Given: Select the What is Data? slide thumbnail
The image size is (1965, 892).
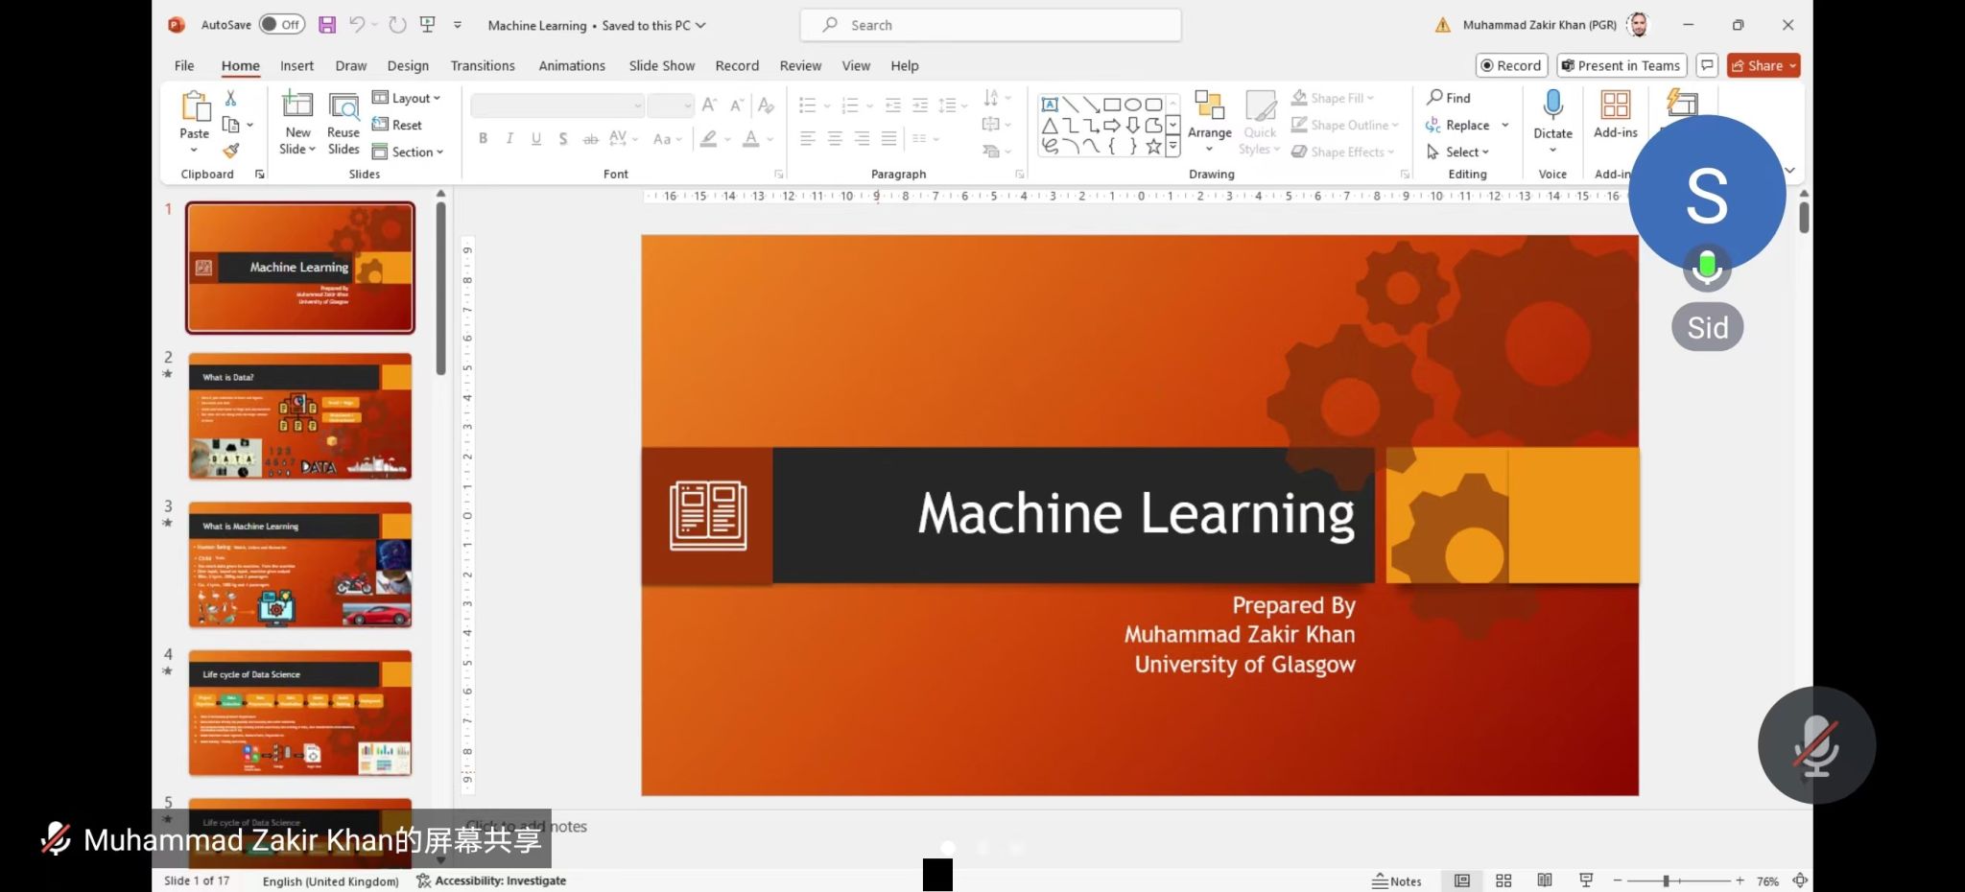Looking at the screenshot, I should tap(300, 416).
